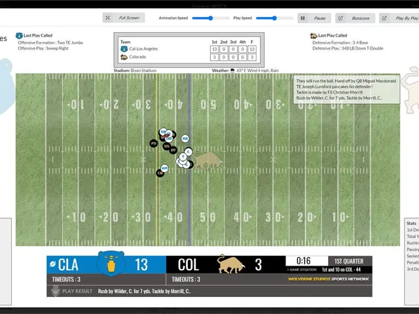Click the COL bull logo in scorebar
The image size is (419, 314).
pos(231,264)
